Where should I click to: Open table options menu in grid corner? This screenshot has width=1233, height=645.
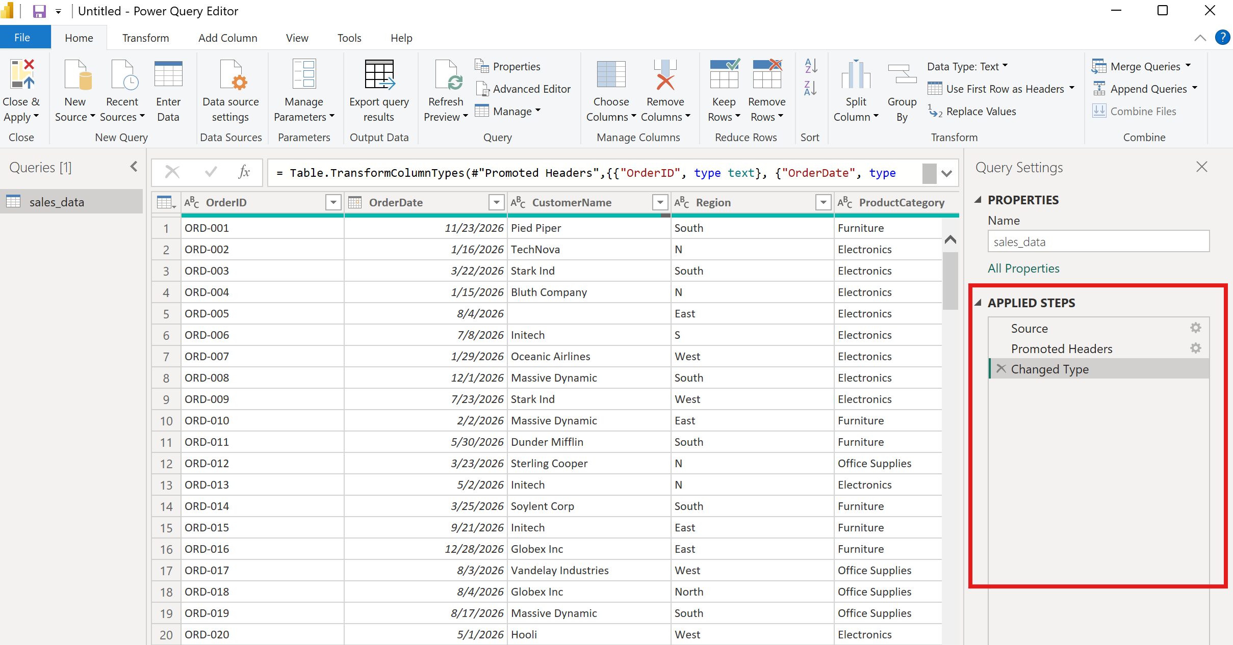point(166,202)
